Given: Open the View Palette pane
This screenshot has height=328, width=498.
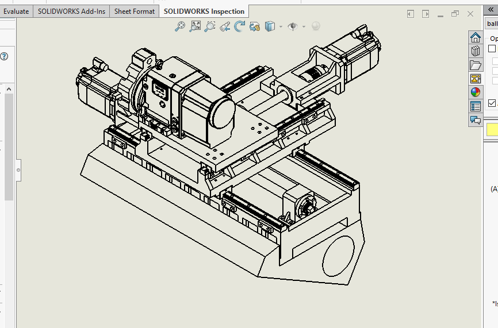Looking at the screenshot, I should click(x=476, y=79).
